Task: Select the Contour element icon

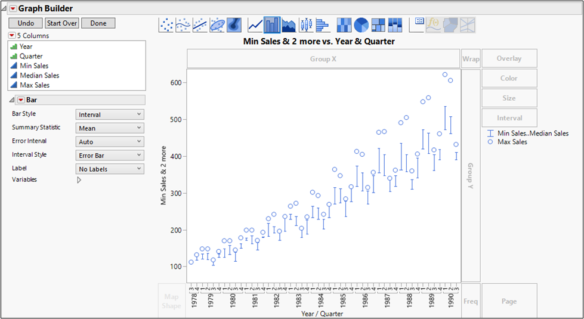Action: [234, 25]
